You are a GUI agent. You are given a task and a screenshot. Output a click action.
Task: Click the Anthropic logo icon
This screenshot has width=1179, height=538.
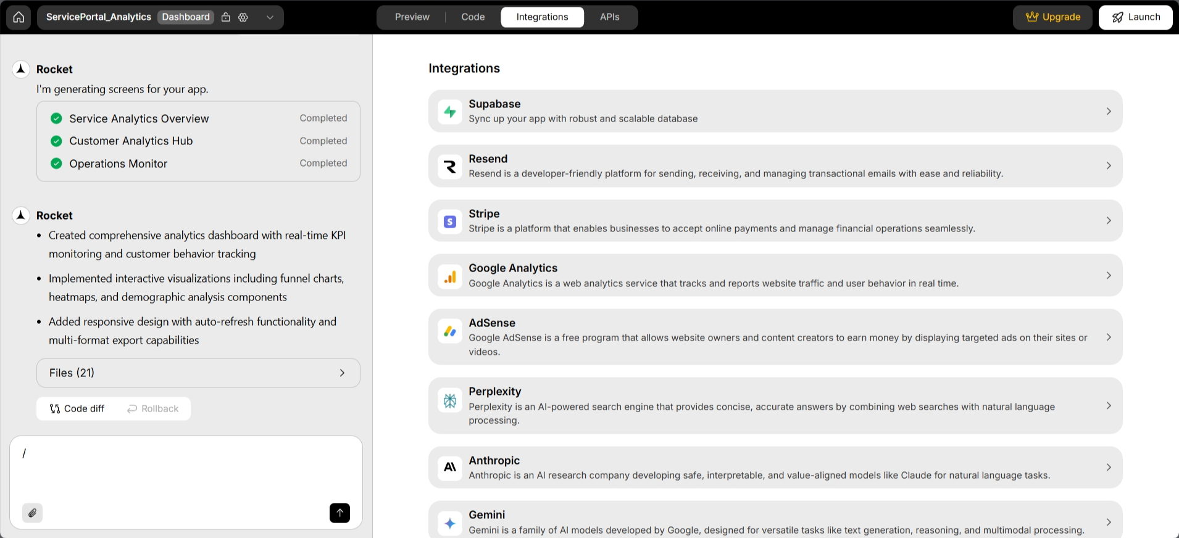pos(450,468)
